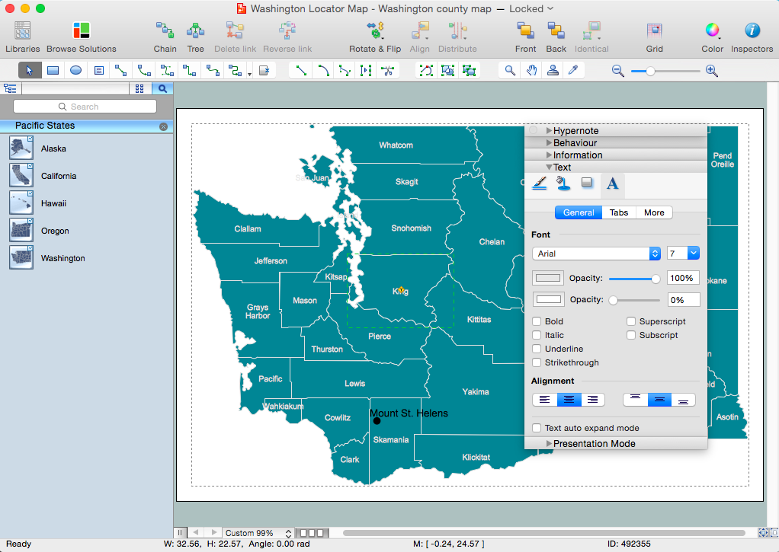
Task: Expand the Presentation Mode section
Action: point(549,444)
